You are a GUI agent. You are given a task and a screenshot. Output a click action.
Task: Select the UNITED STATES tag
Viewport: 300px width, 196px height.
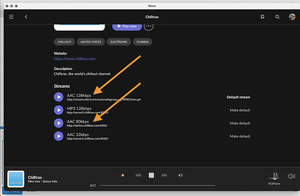click(x=91, y=42)
